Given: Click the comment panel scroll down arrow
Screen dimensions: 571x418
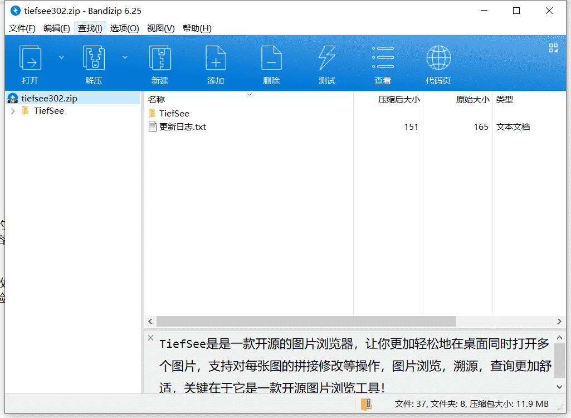Looking at the screenshot, I should click(x=560, y=387).
